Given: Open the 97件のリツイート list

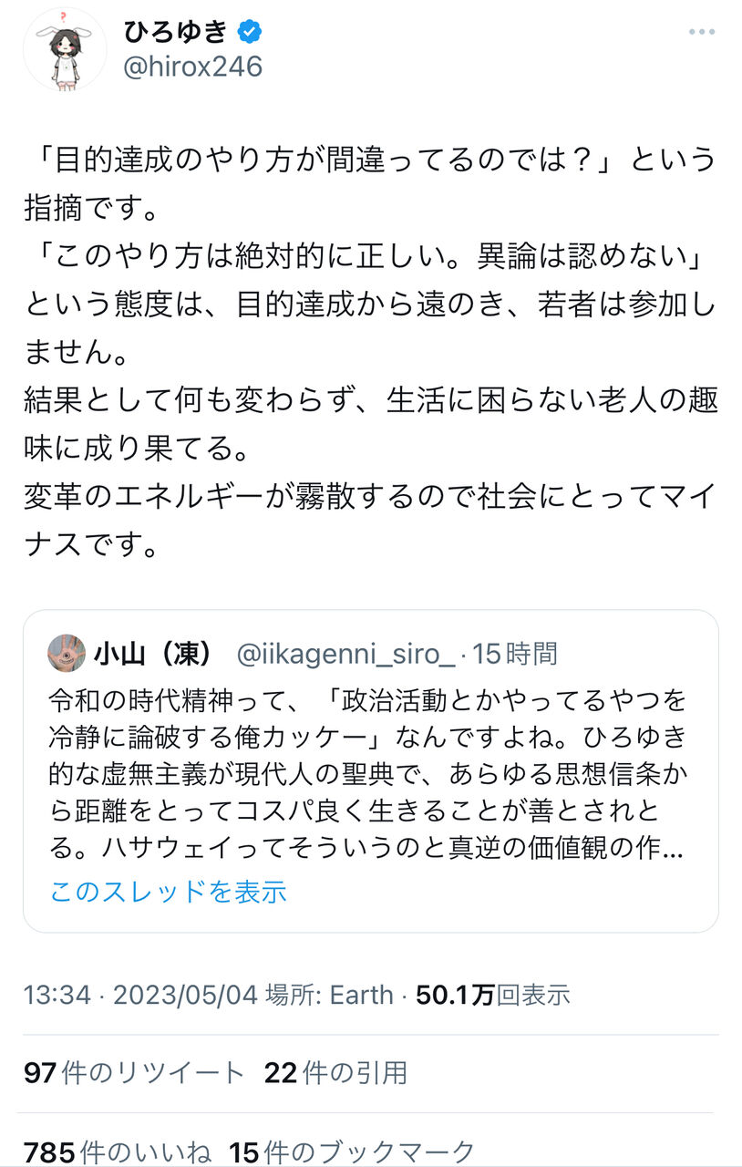Looking at the screenshot, I should [135, 1073].
